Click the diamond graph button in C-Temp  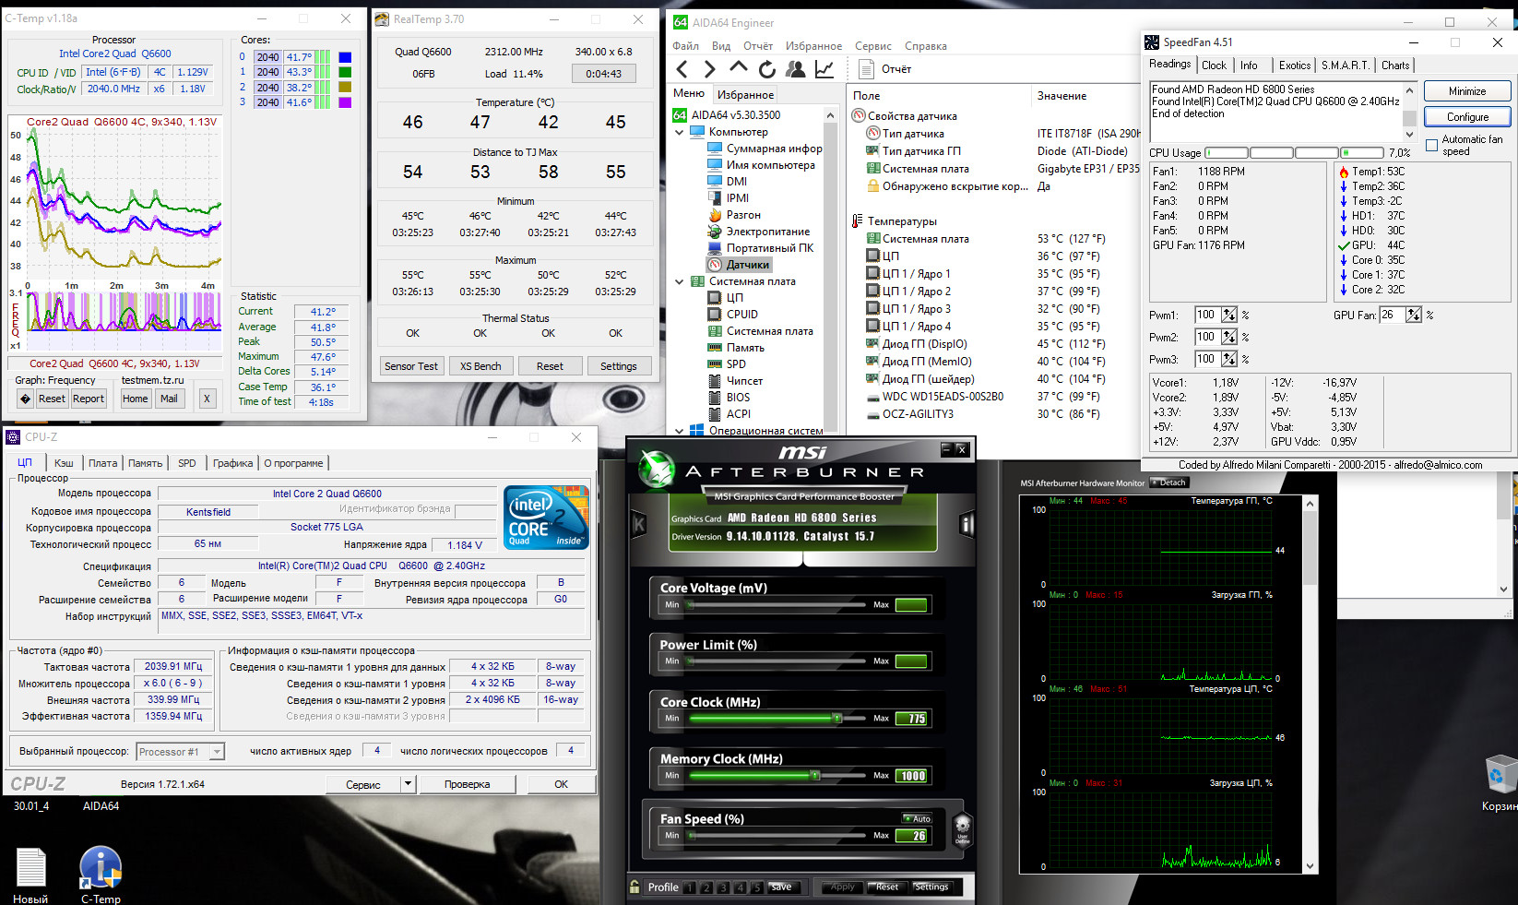click(x=25, y=399)
